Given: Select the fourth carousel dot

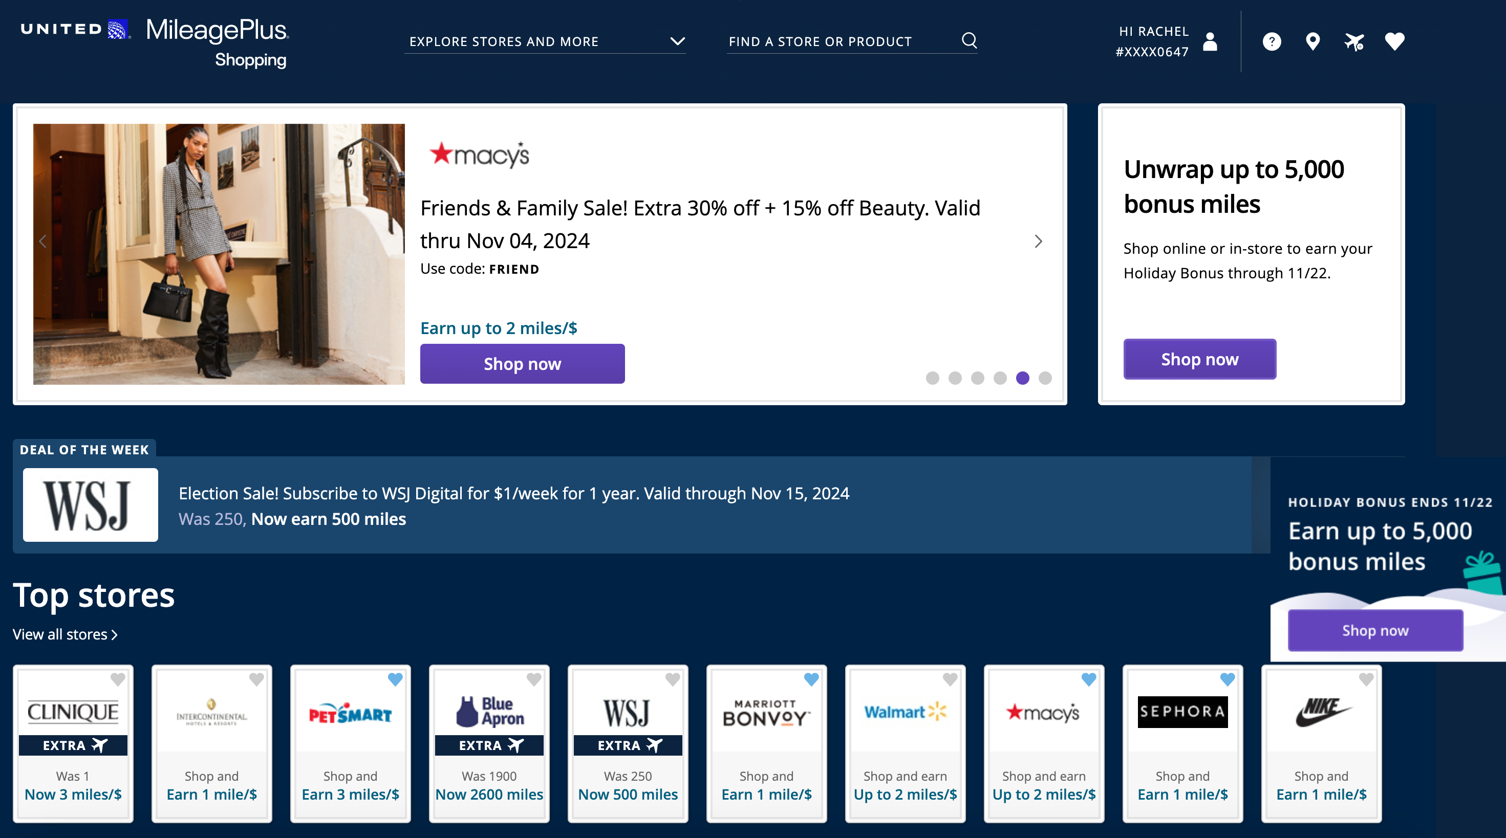Looking at the screenshot, I should coord(1000,378).
